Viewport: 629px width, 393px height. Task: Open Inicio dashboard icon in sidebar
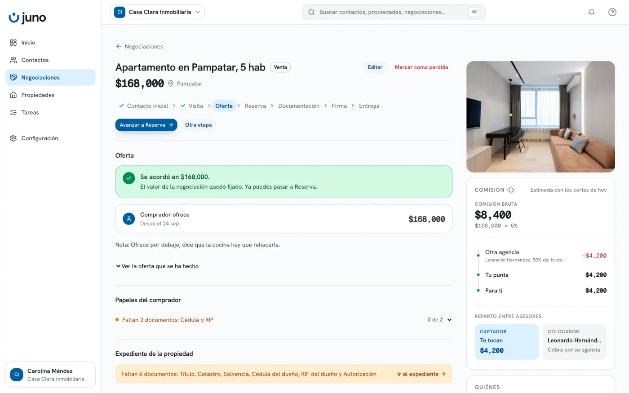click(13, 43)
